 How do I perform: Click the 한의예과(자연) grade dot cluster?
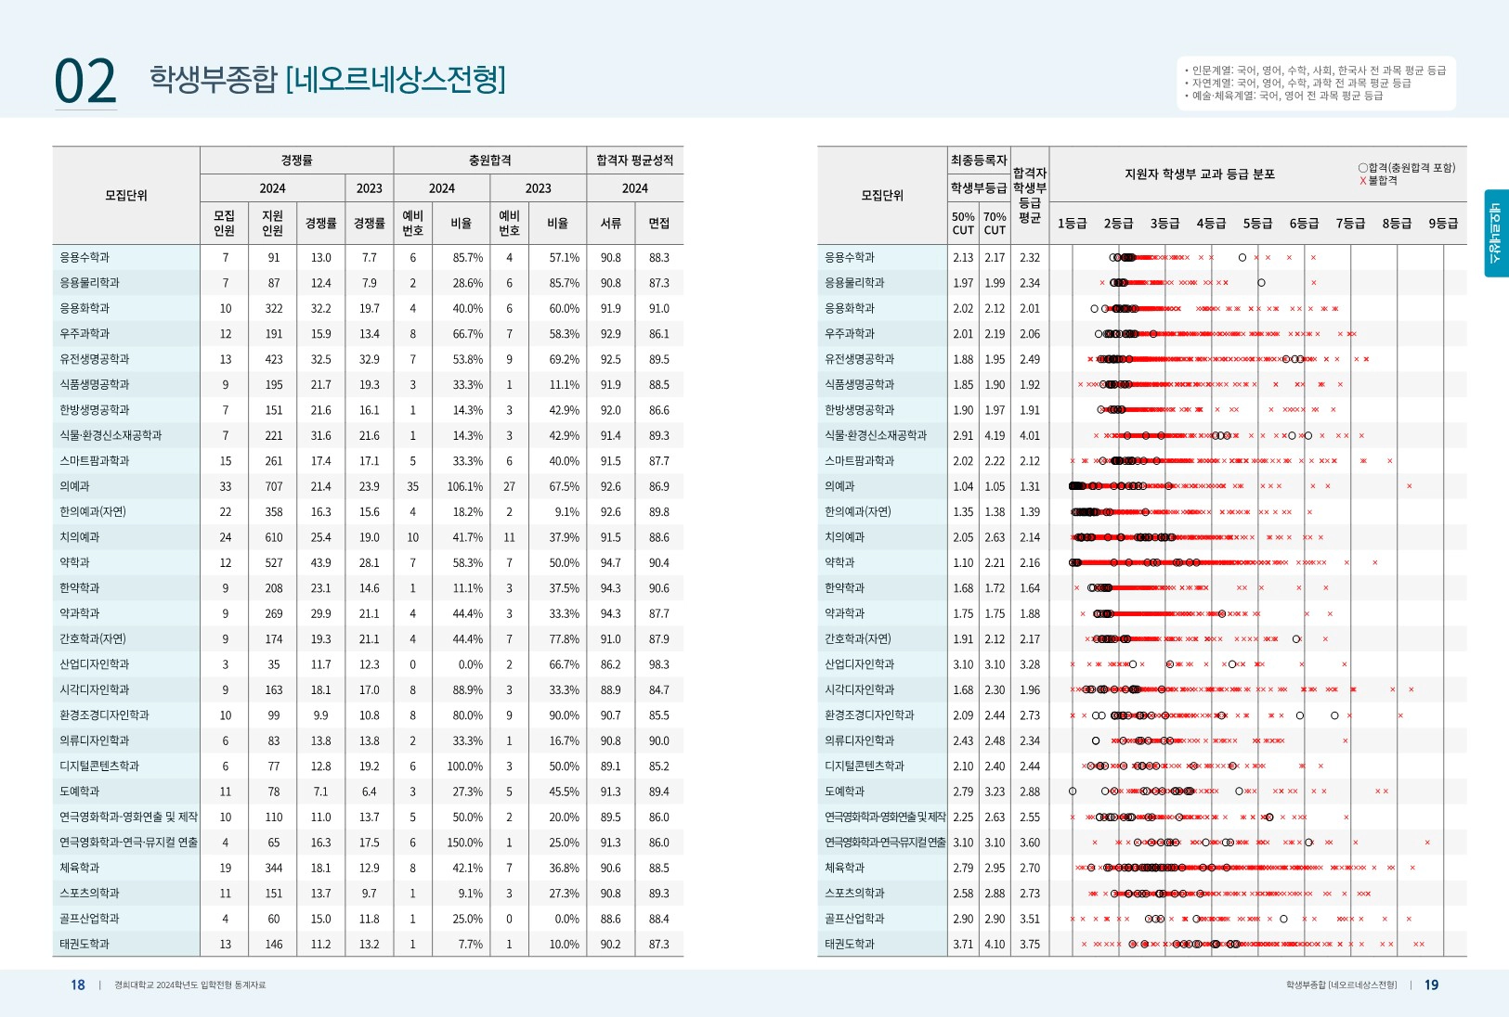tap(1091, 510)
